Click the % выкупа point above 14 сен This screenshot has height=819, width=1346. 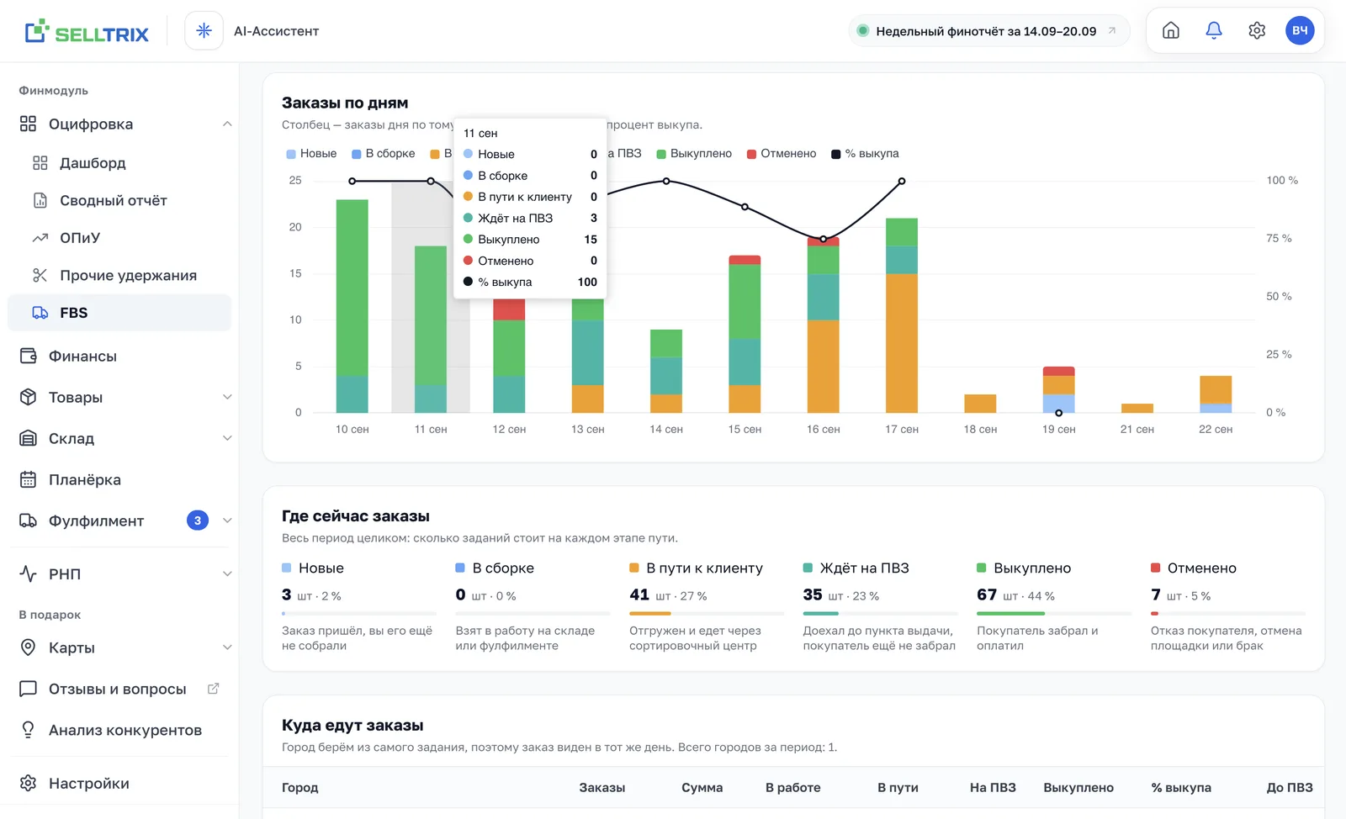[x=666, y=181]
